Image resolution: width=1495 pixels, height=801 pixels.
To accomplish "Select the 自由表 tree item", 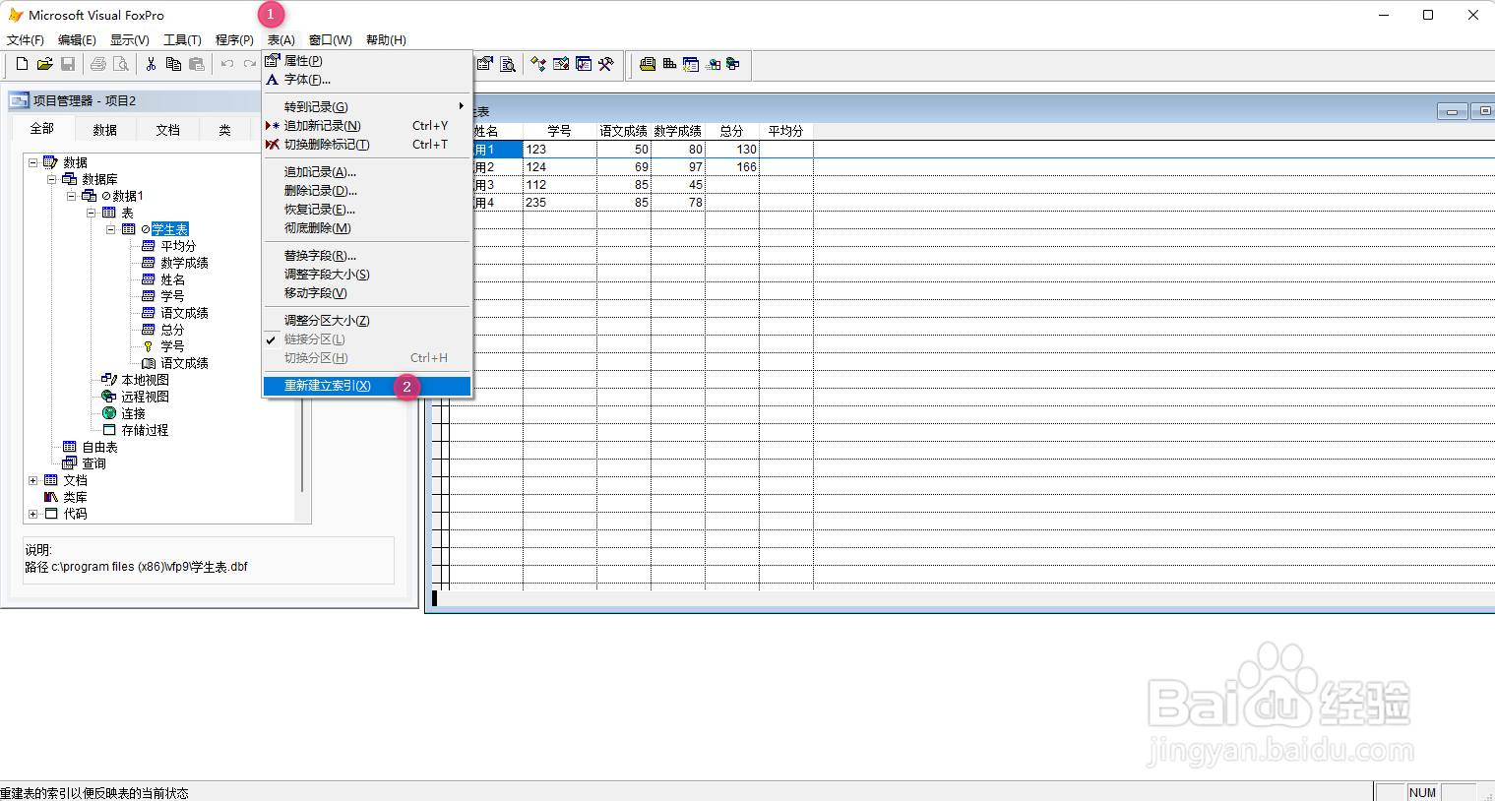I will coord(99,447).
